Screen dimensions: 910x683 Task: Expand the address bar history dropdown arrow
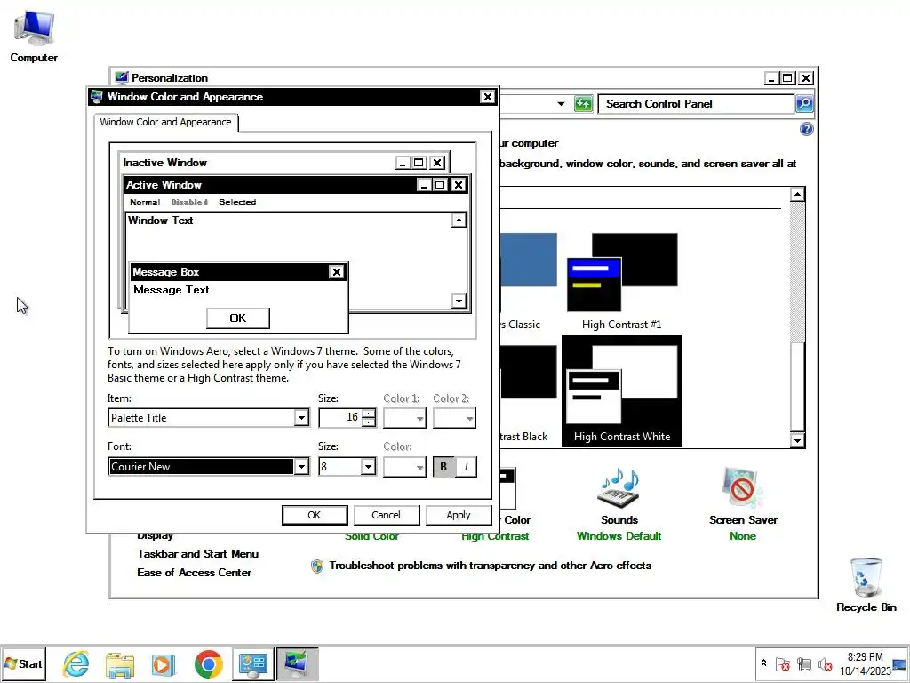[561, 104]
